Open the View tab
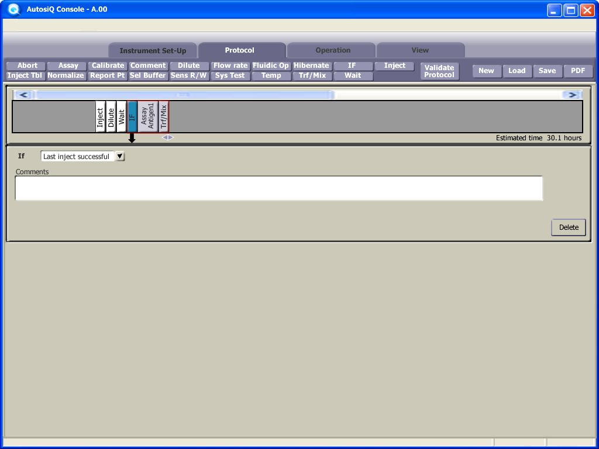The height and width of the screenshot is (449, 599). point(421,50)
